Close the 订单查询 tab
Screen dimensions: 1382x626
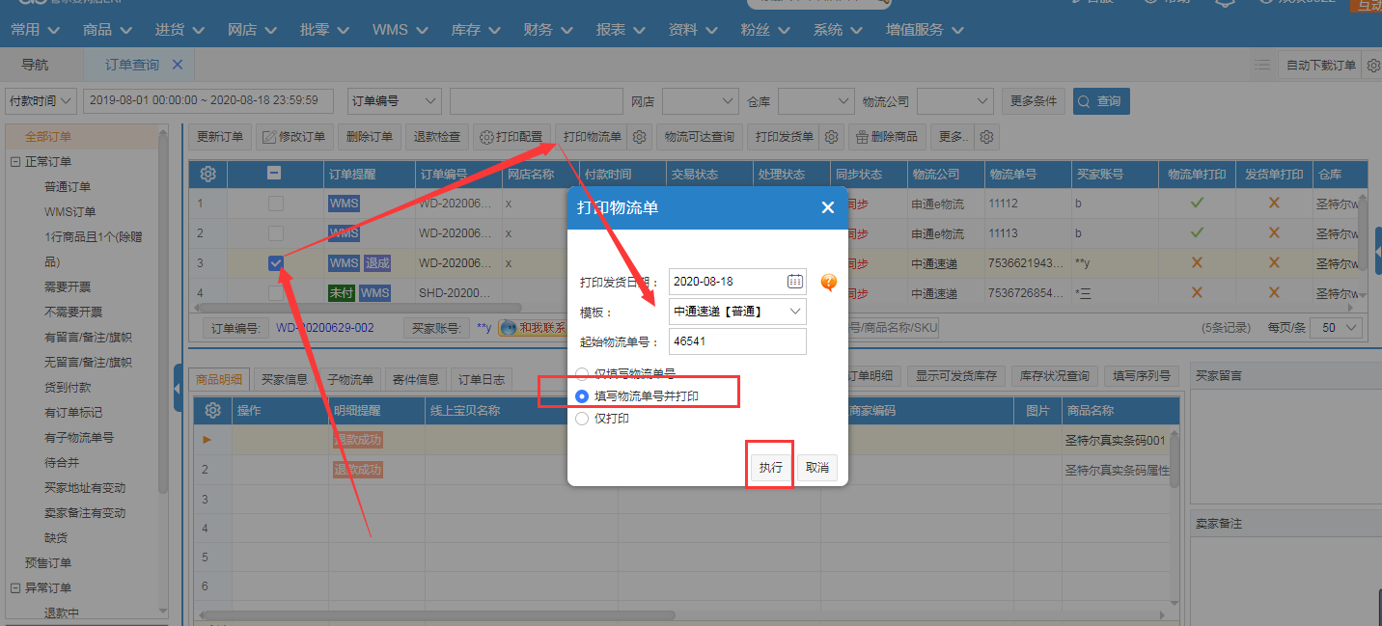click(177, 65)
